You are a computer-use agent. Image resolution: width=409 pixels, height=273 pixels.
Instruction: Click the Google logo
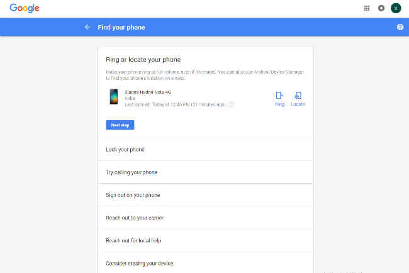(25, 8)
